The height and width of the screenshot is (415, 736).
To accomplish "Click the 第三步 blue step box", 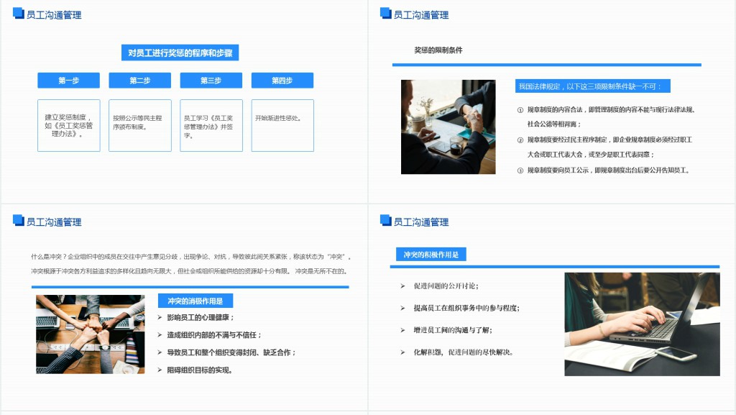I will (x=211, y=81).
